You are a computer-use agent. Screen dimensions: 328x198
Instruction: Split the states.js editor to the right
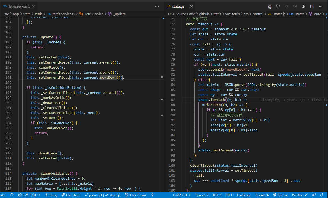312,6
